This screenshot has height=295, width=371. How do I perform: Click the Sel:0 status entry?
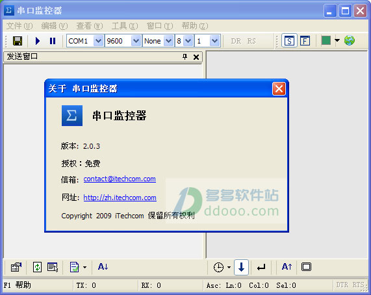pyautogui.click(x=286, y=285)
